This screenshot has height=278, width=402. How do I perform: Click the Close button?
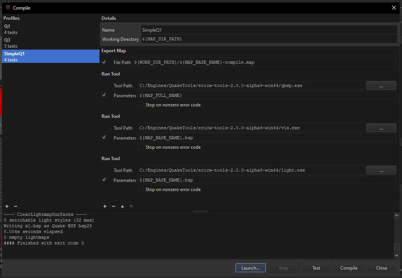click(x=382, y=268)
